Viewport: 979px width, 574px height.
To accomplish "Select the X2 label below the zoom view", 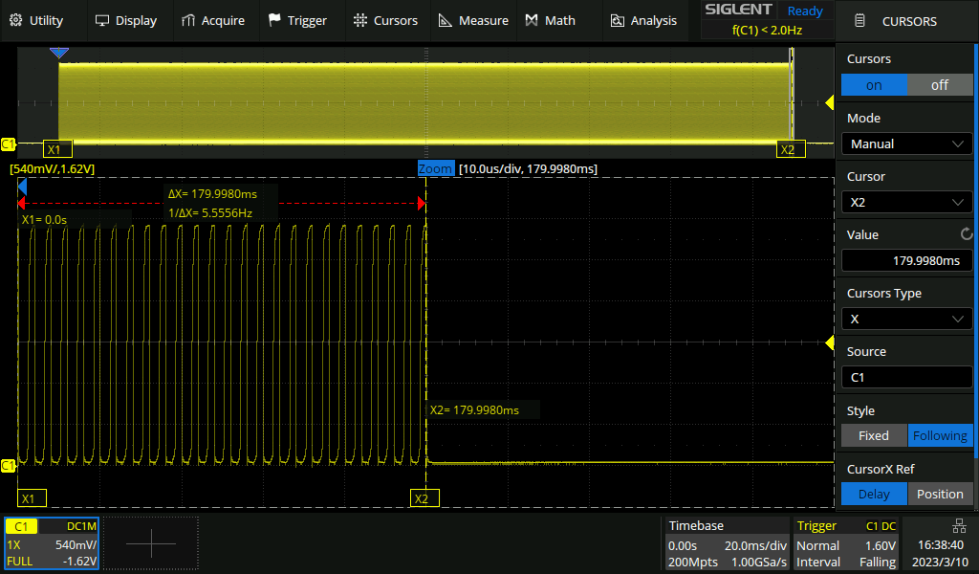I will pos(424,498).
